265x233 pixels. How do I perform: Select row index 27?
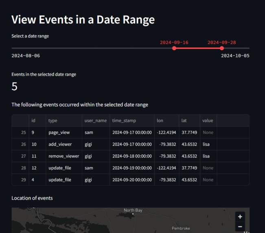20,156
